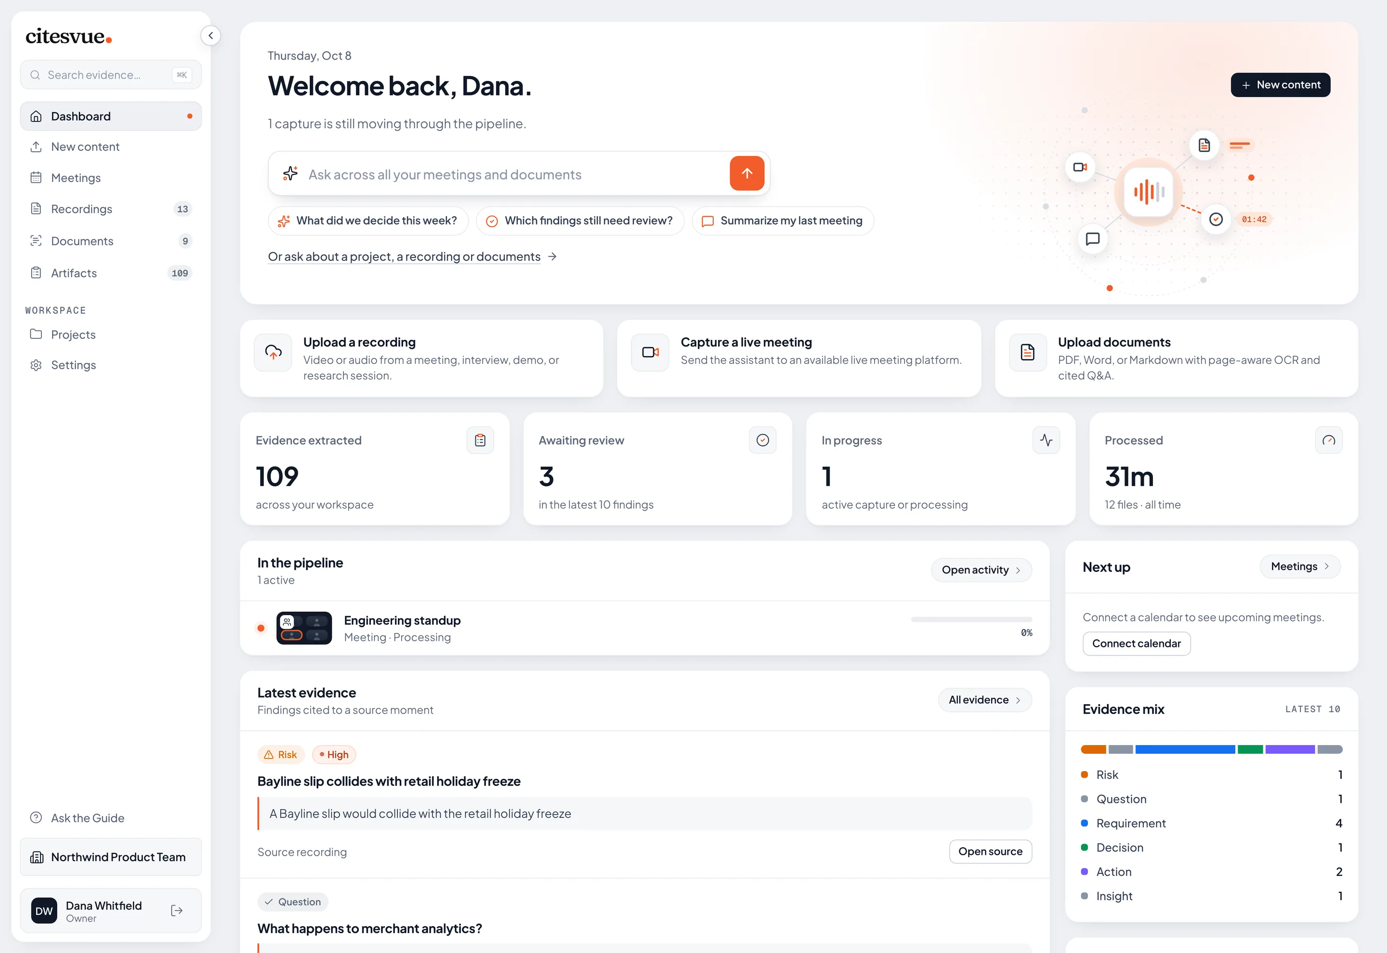Go to New content in sidebar
Screen dimensions: 1387x953
pyautogui.click(x=110, y=146)
